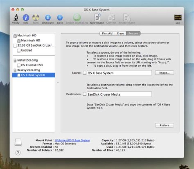
Task: Click the Verify microscope icon
Action: 16,17
